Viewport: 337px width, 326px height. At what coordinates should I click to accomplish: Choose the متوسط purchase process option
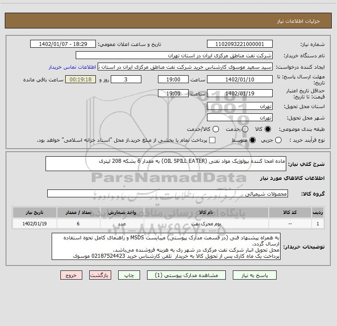click(x=253, y=140)
